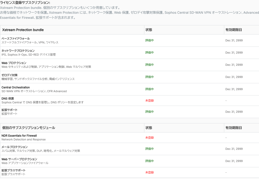This screenshot has width=259, height=179.
Task: Select the Web プロテクション row title
Action: [14, 63]
